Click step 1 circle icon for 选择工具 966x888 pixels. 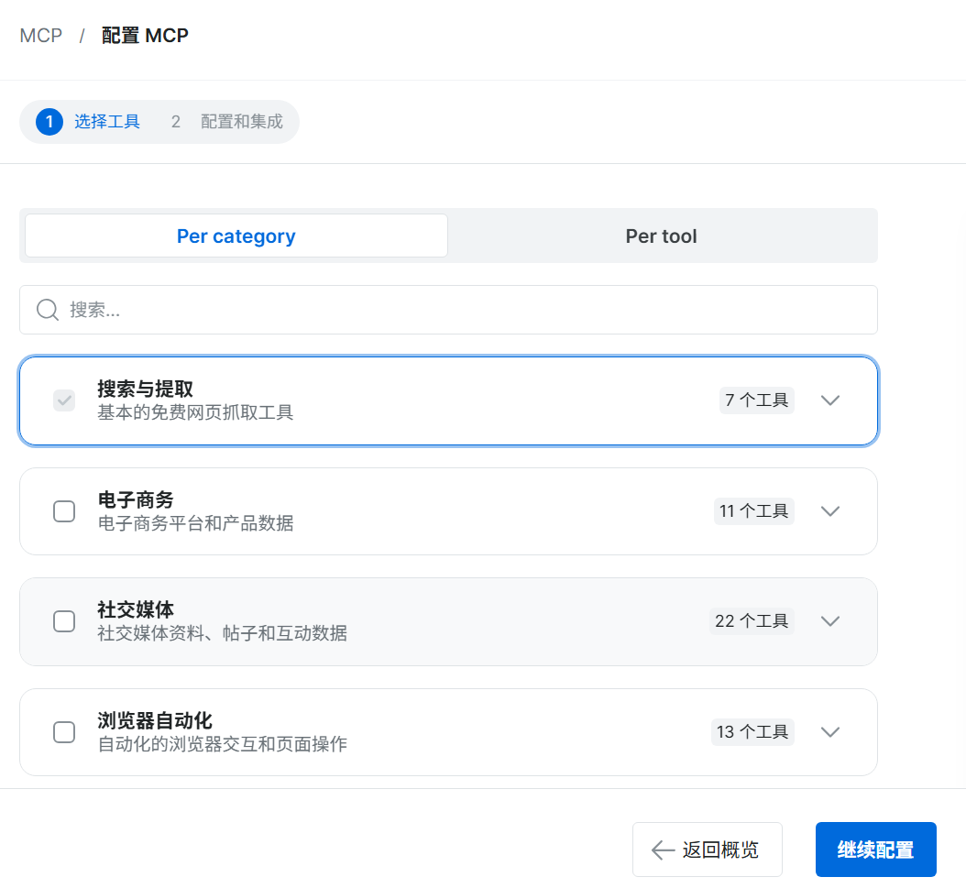[x=49, y=122]
